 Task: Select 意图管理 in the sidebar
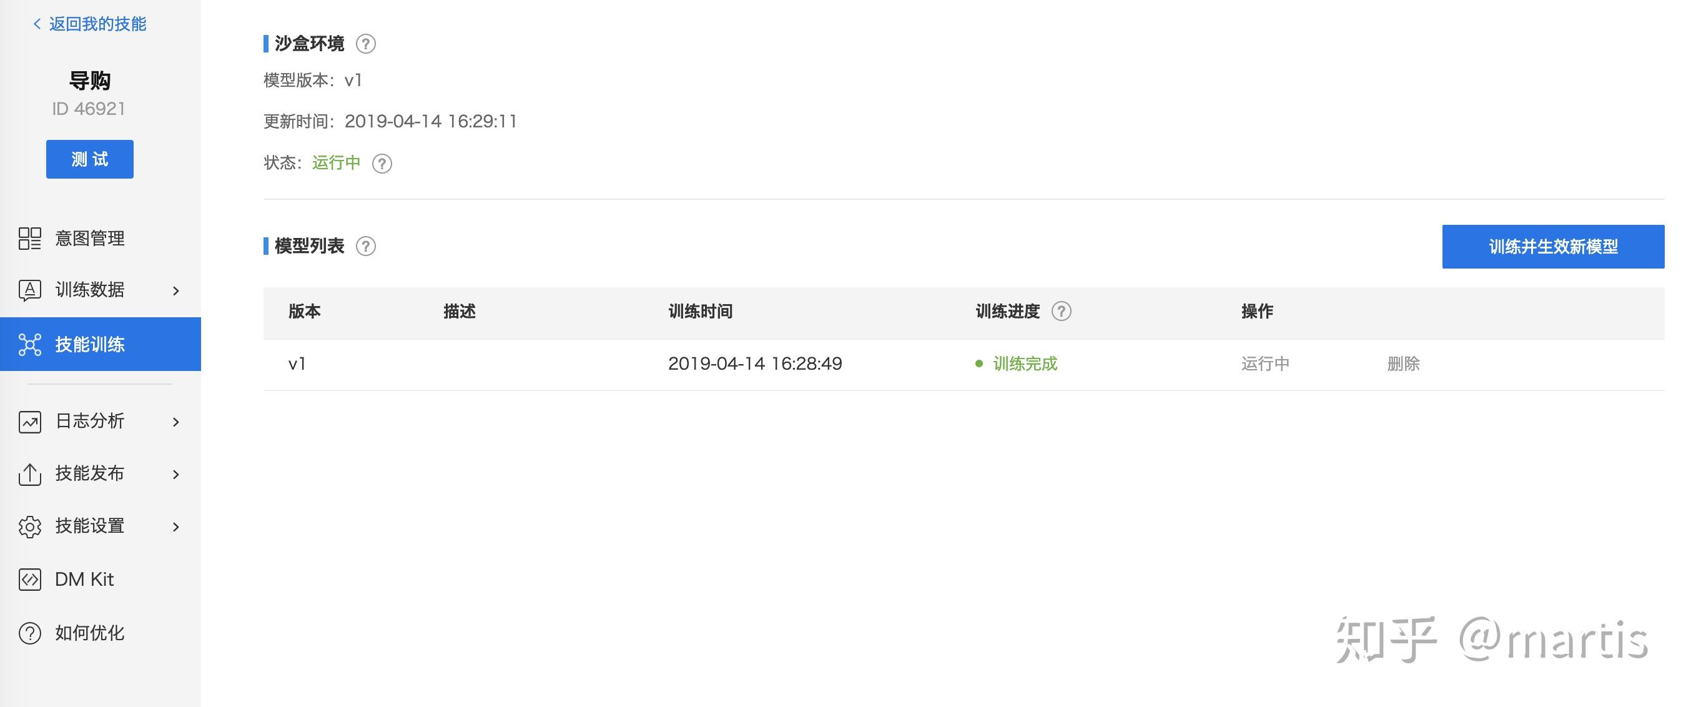(x=90, y=239)
